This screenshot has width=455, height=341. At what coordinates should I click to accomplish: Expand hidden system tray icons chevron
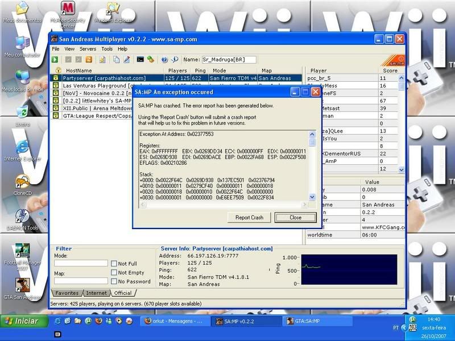[404, 328]
